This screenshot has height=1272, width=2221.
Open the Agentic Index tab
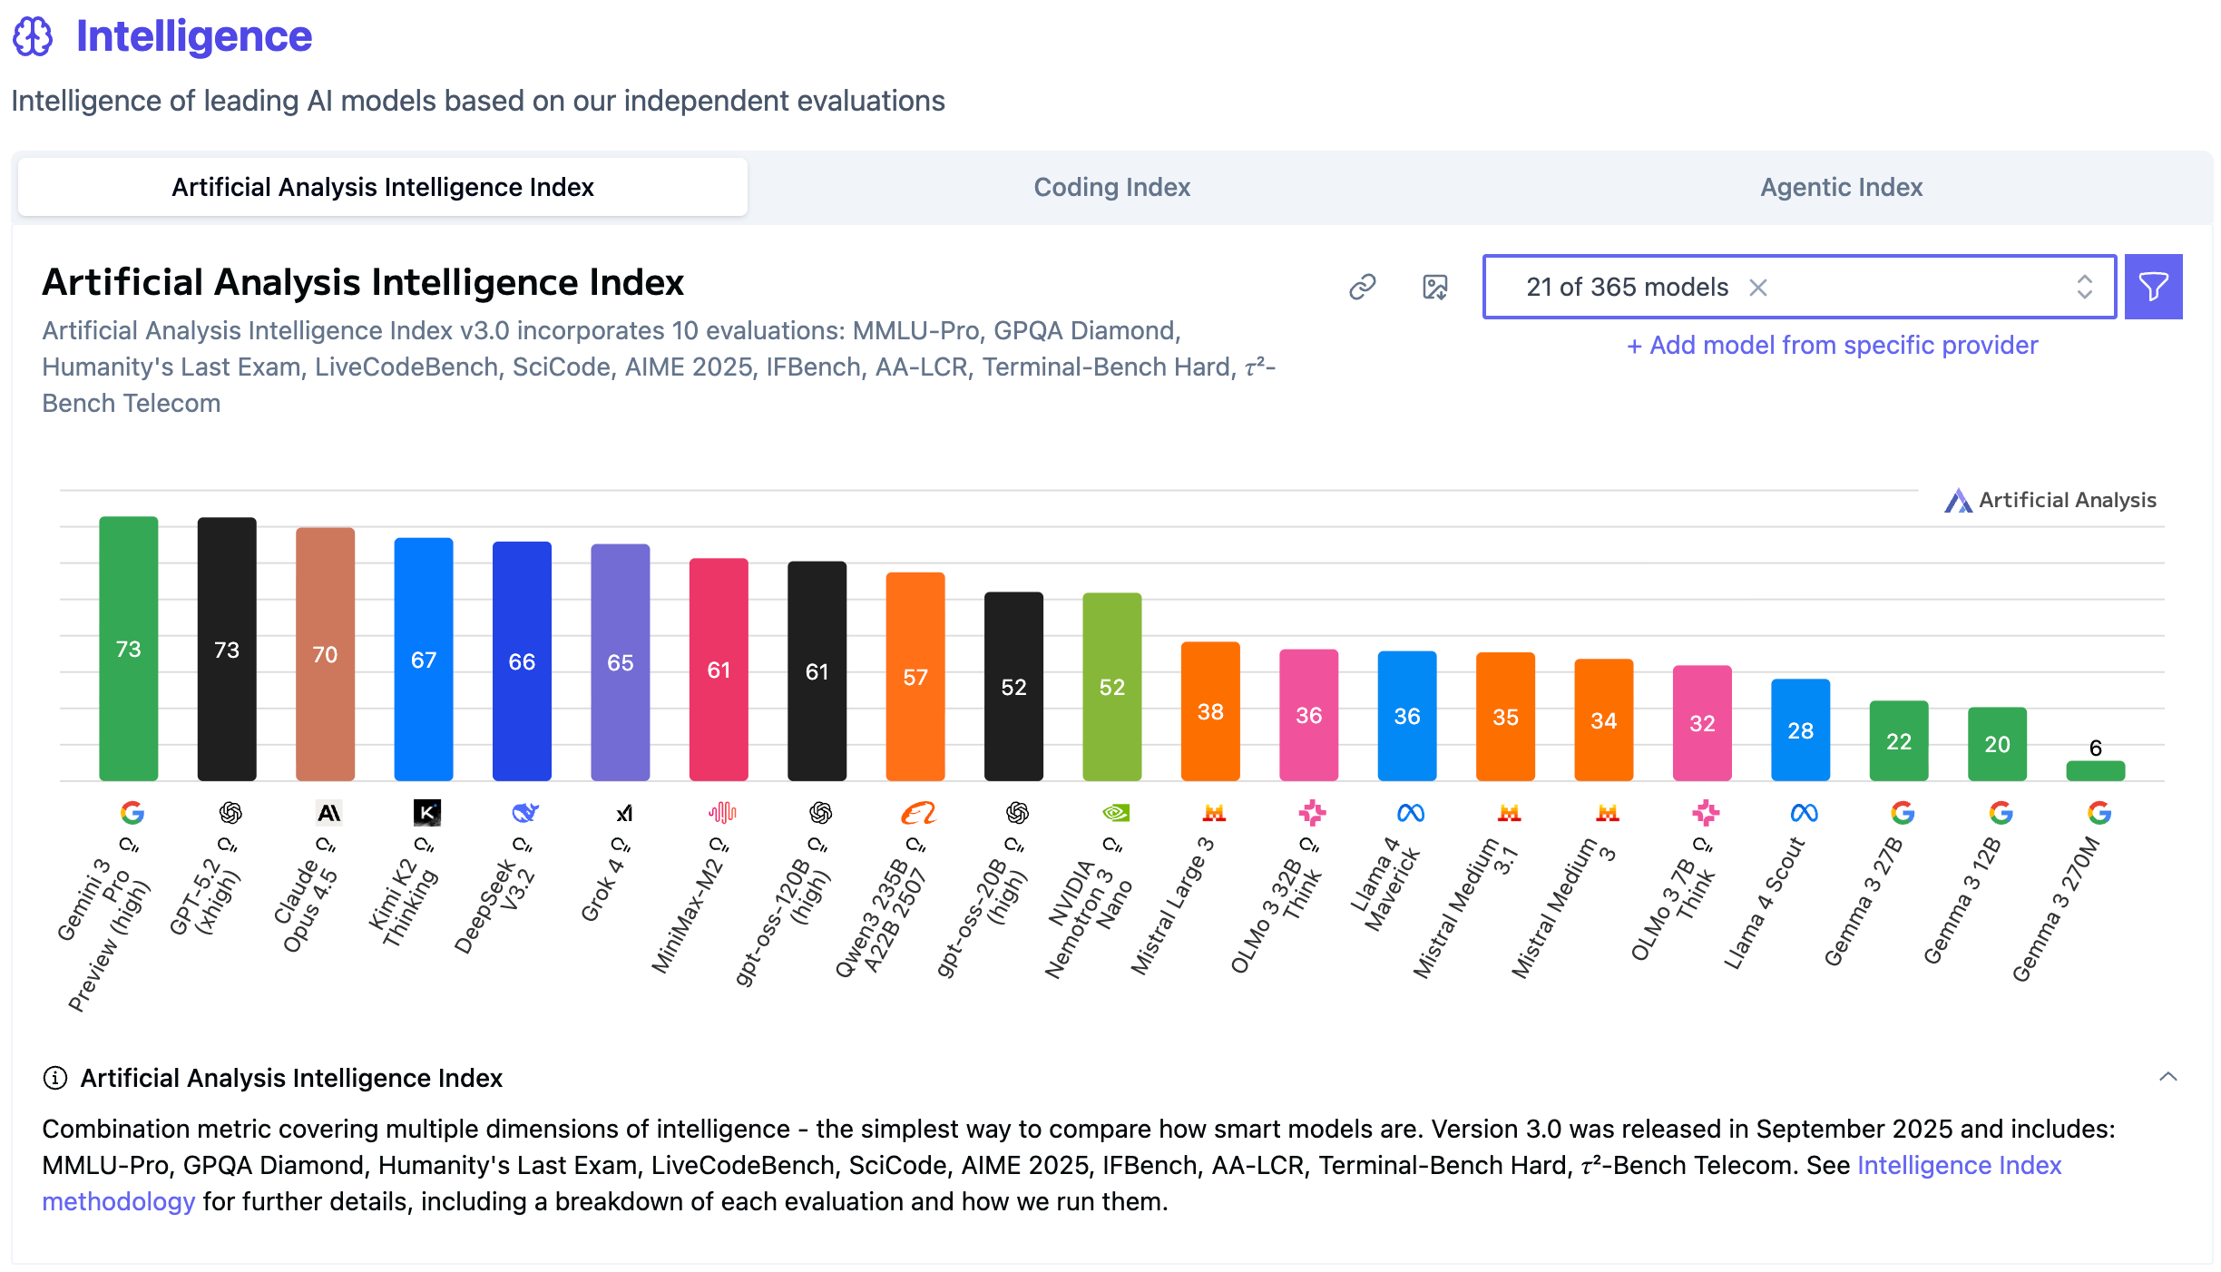click(1840, 187)
